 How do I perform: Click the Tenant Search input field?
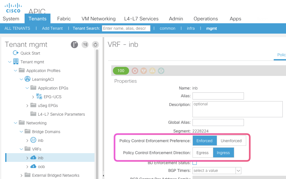(126, 28)
